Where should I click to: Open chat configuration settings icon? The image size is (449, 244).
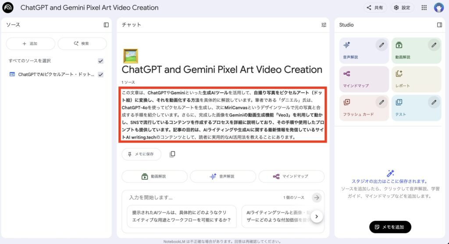(x=324, y=25)
